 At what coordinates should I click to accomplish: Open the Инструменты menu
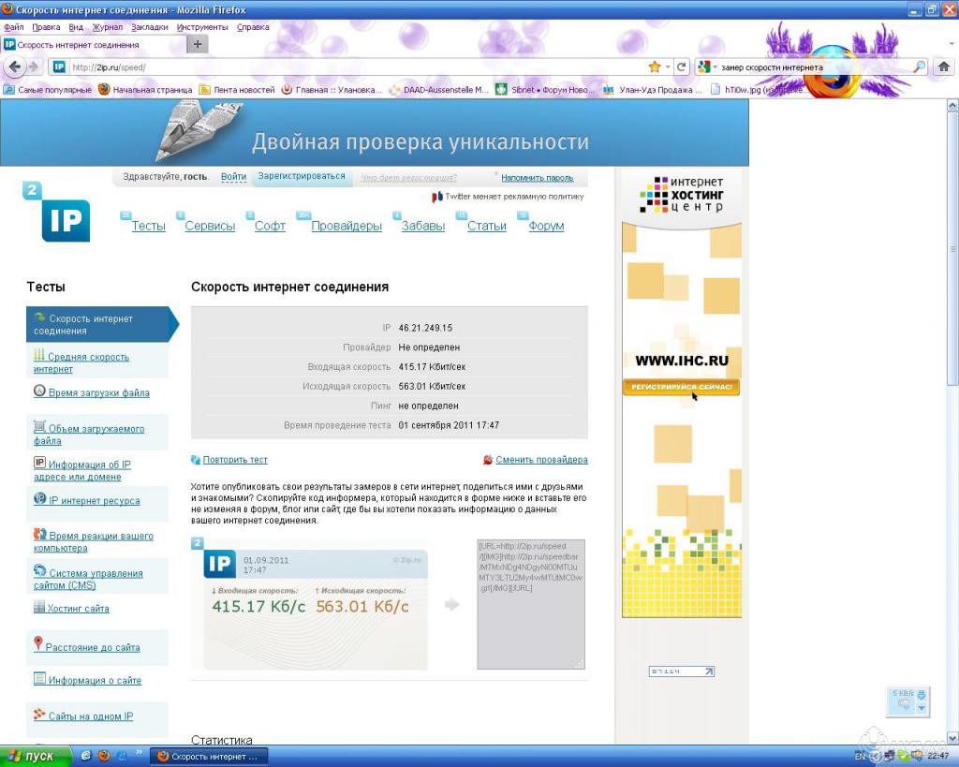202,26
